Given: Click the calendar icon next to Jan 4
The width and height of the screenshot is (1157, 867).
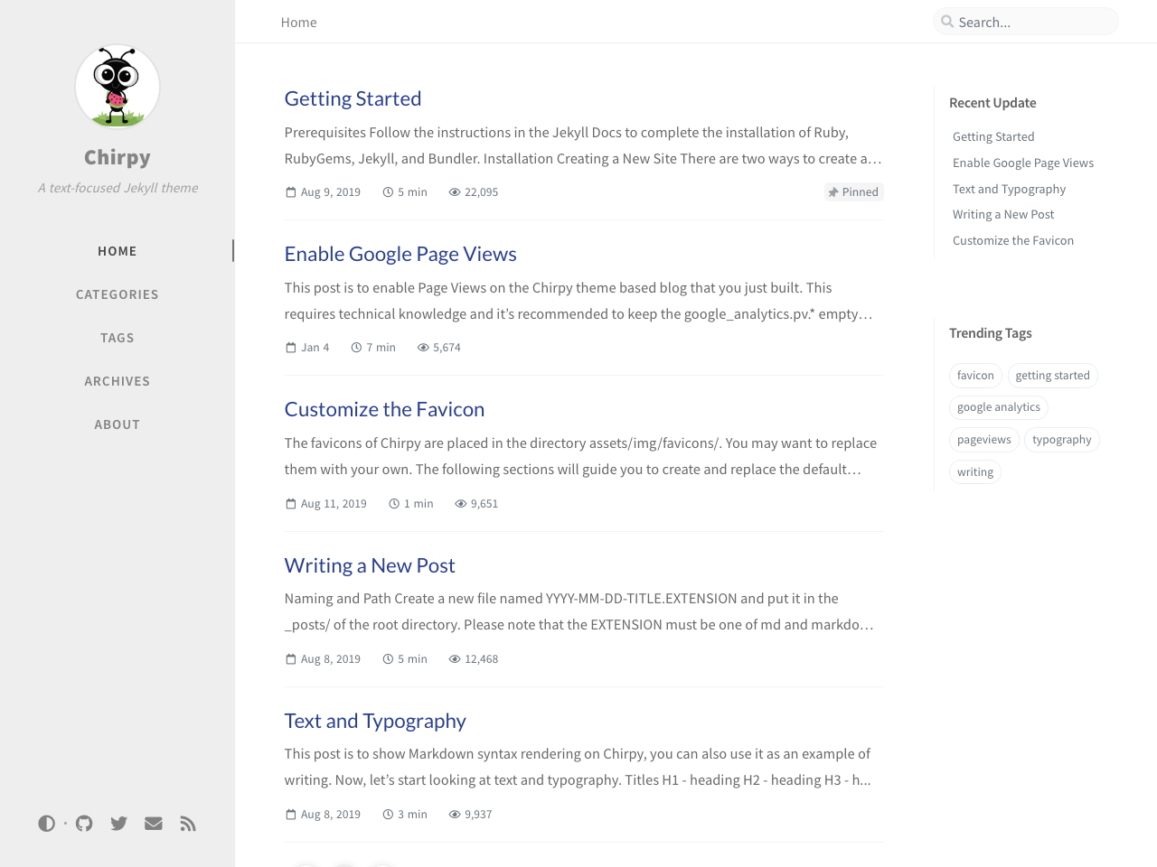Looking at the screenshot, I should (x=291, y=348).
